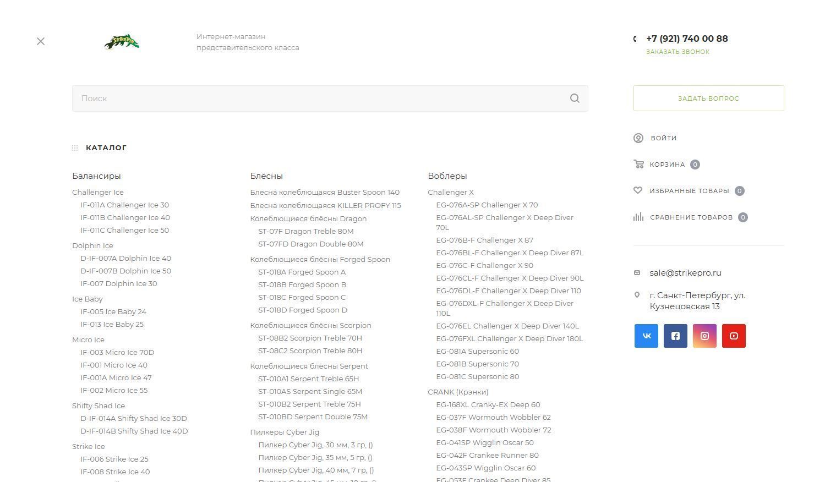825x482 pixels.
Task: Call the phone number +7 (921) 740 00 88
Action: (687, 39)
